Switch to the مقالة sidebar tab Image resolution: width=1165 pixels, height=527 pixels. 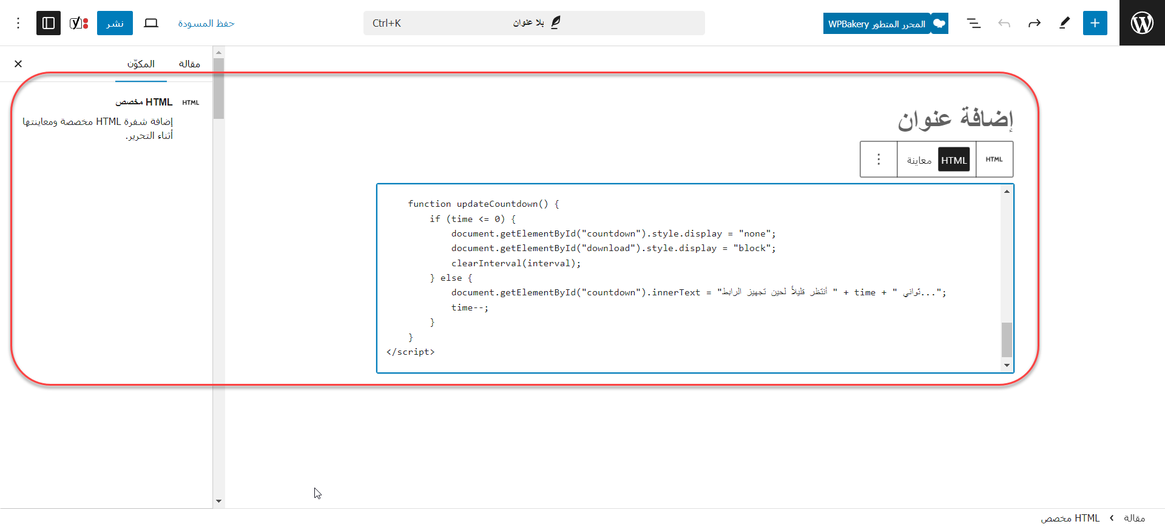[189, 64]
